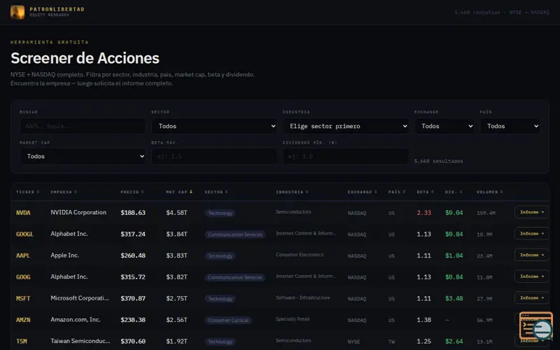Click NVIDIA's beta value 2.33
The image size is (560, 350).
pyautogui.click(x=424, y=213)
